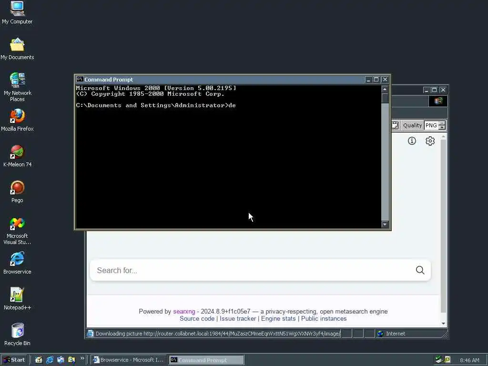The height and width of the screenshot is (366, 488).
Task: Click the yellow system tray icon
Action: [x=447, y=360]
